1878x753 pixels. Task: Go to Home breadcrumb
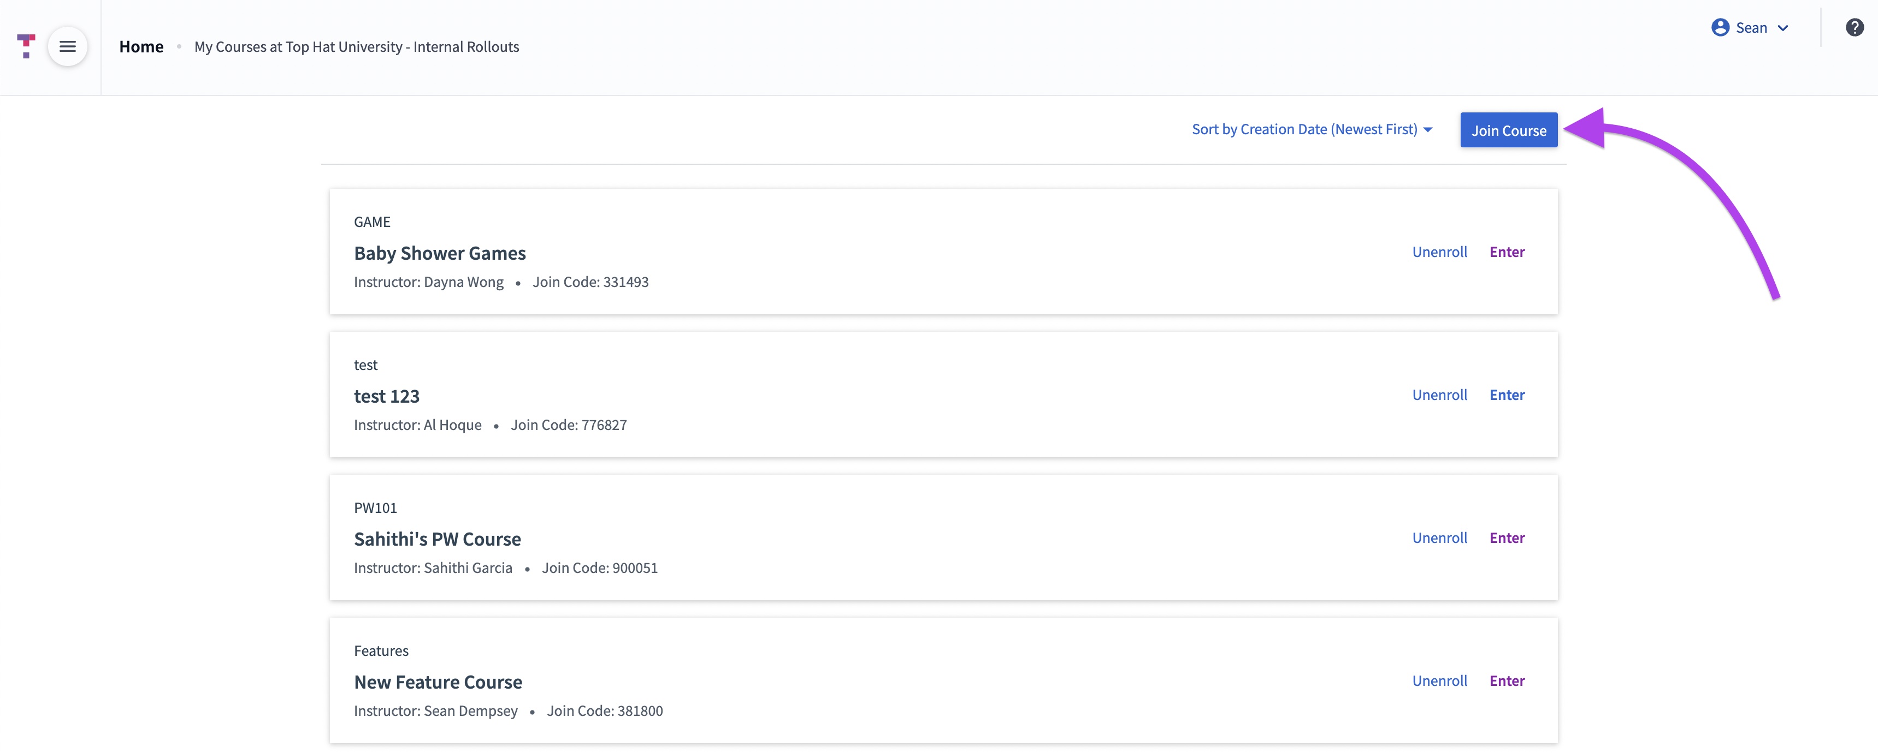(141, 46)
